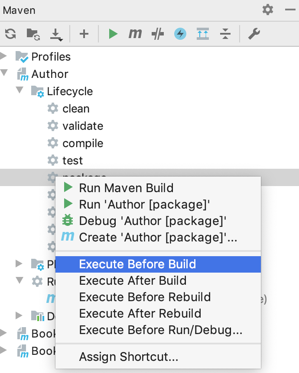This screenshot has width=299, height=373.
Task: Toggle Skip Tests mode icon
Action: coord(158,34)
